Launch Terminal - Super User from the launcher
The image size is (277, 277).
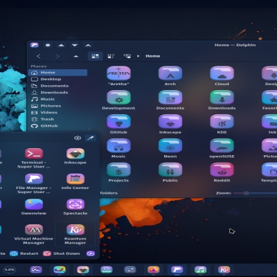34,158
